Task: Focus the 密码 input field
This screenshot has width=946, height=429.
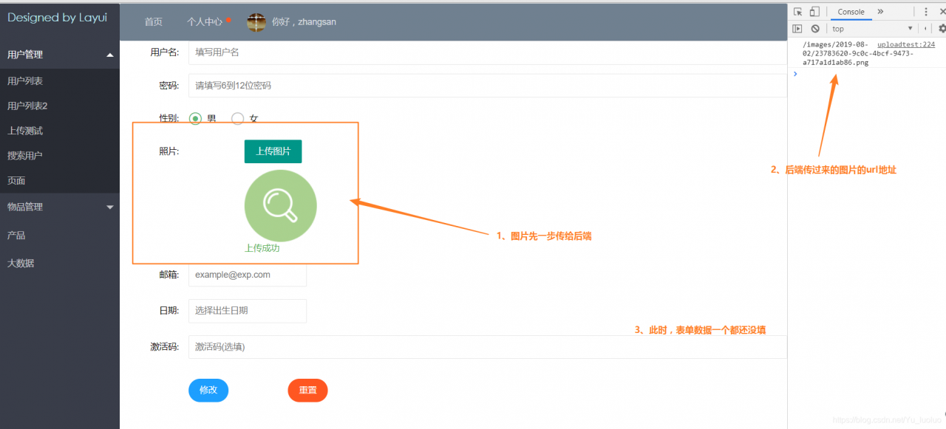Action: pos(488,86)
